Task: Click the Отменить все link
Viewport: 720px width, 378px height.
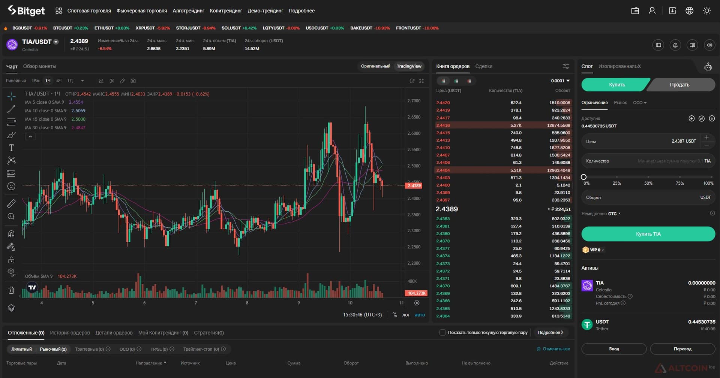Action: click(x=553, y=349)
